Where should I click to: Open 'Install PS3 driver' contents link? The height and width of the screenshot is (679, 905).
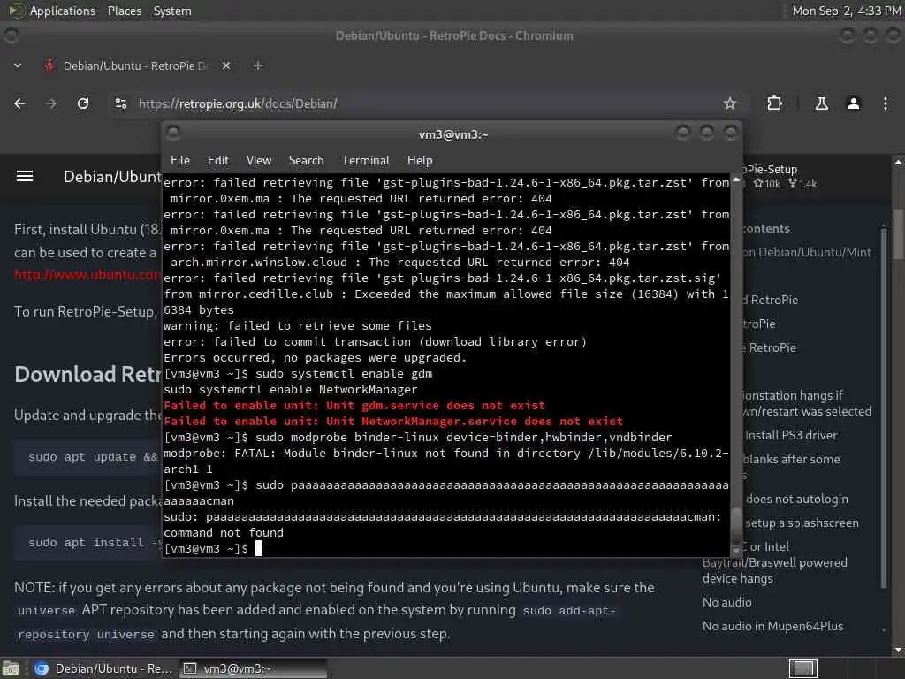click(x=791, y=435)
